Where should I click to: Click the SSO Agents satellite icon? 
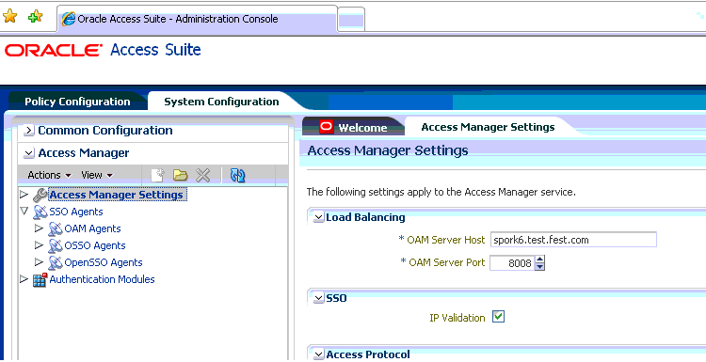(x=40, y=212)
